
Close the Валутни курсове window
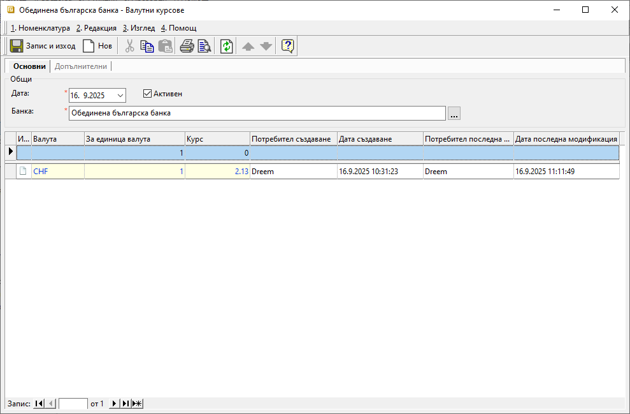point(614,10)
